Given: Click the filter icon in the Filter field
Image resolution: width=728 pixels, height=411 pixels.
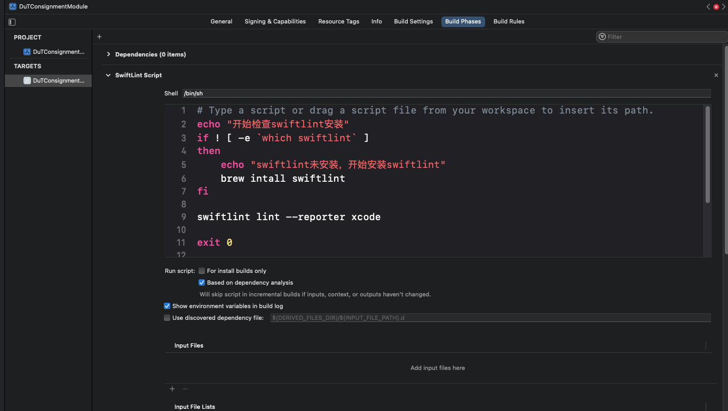Looking at the screenshot, I should tap(602, 37).
